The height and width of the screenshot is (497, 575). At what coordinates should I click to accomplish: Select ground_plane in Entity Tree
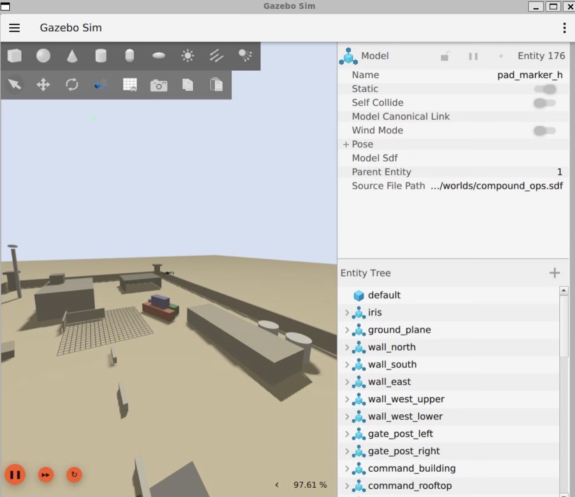tap(449, 330)
